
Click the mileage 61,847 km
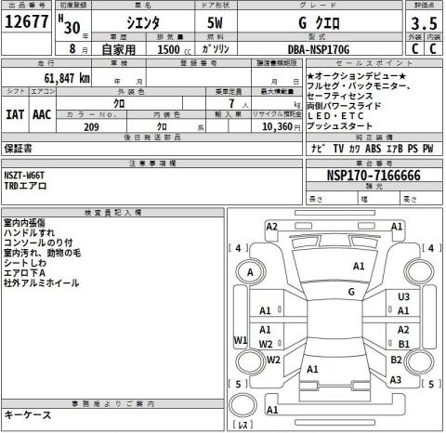coord(67,78)
